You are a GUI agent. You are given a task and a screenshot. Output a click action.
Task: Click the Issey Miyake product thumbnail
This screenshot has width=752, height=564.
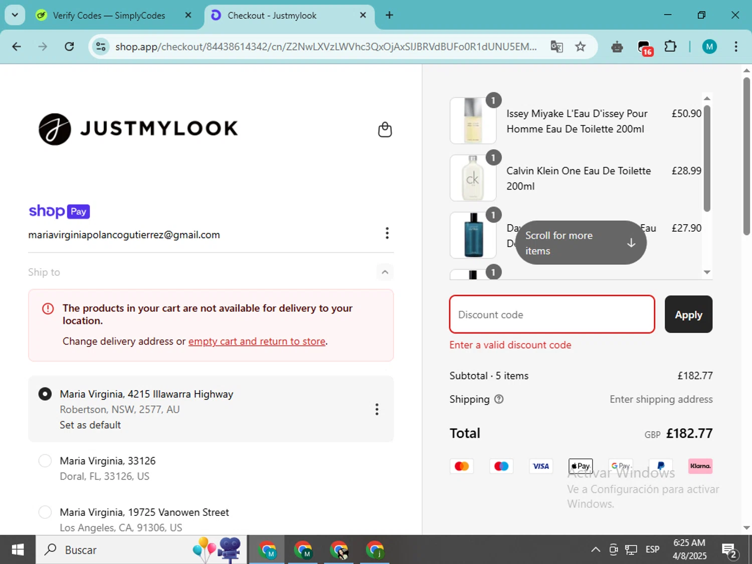473,121
